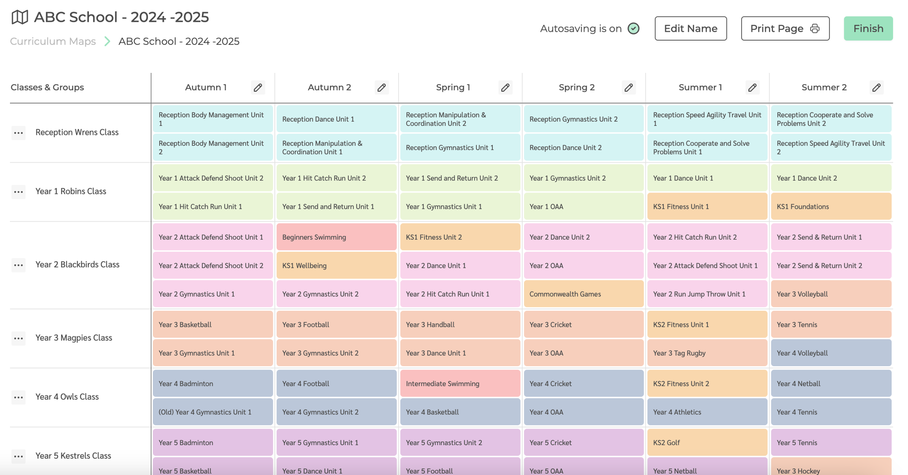The width and height of the screenshot is (908, 475).
Task: Click the KS2 Golf unit card
Action: (707, 442)
